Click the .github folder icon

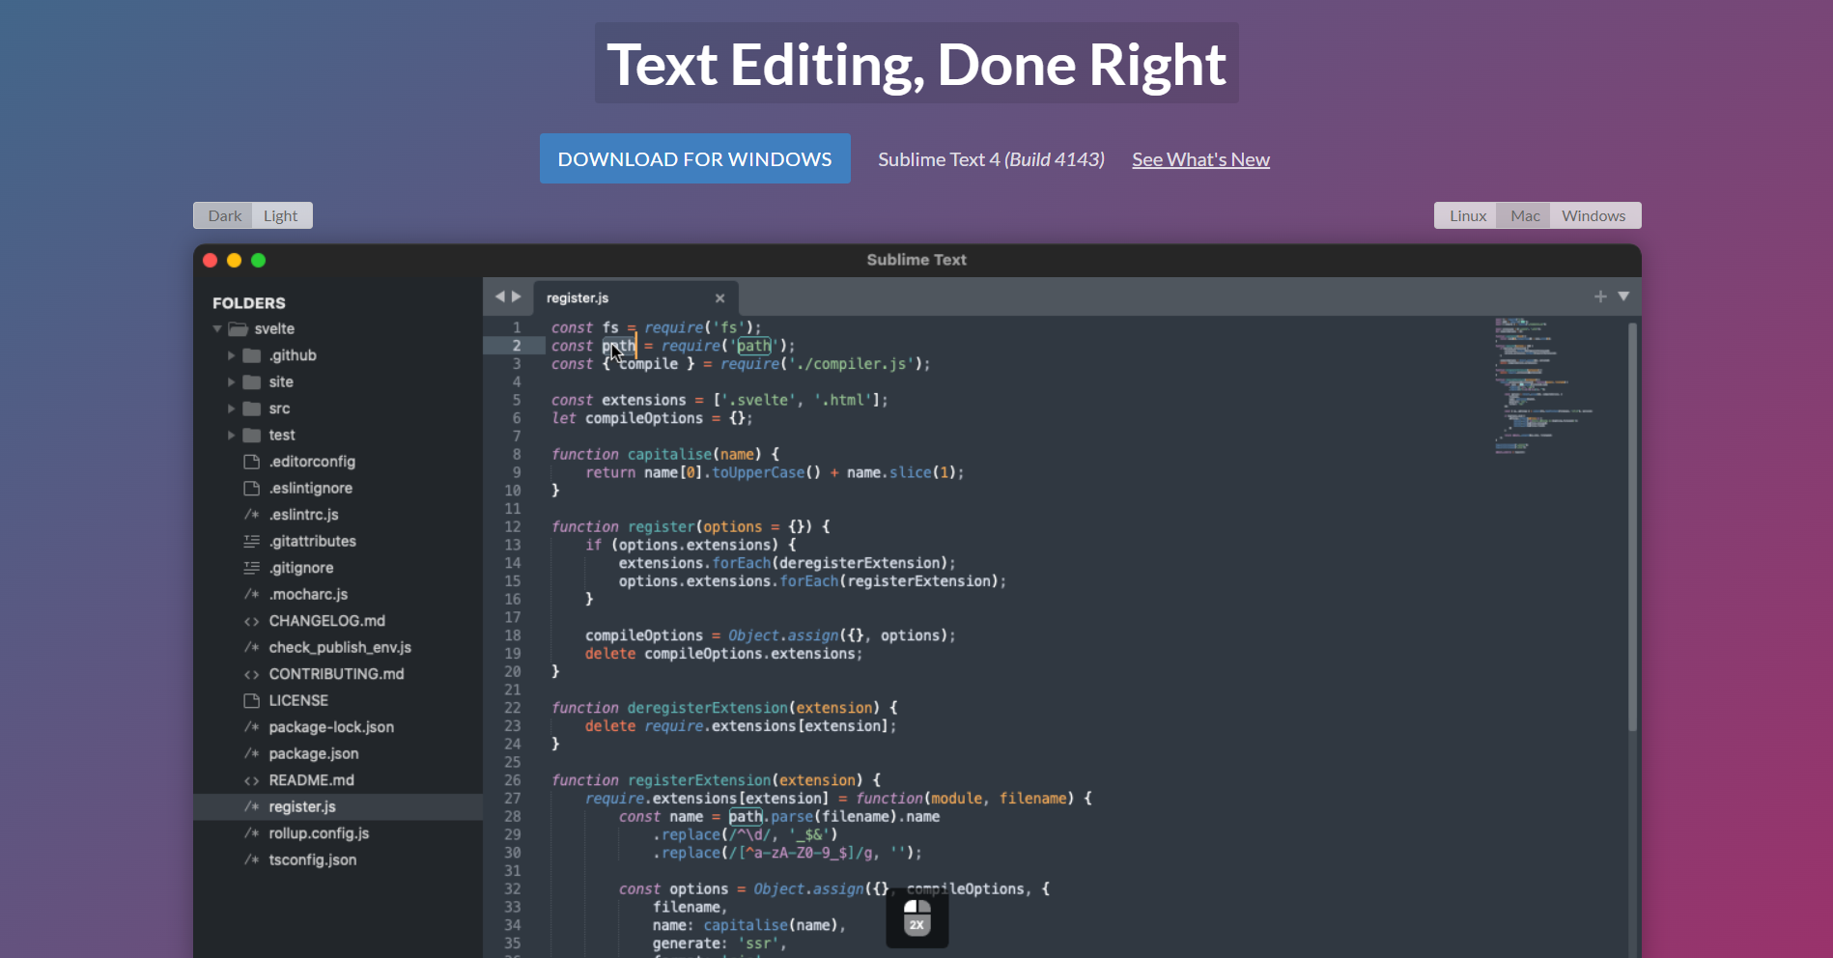point(252,355)
